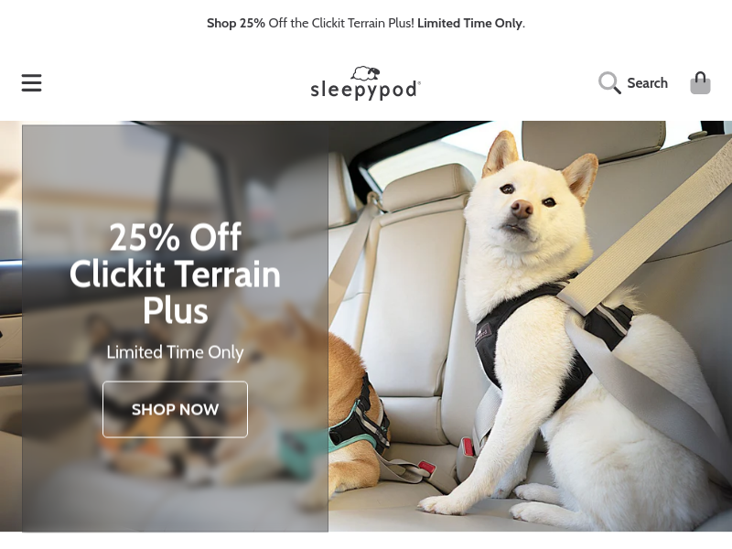
Task: Open the shopping bag cart icon
Action: pos(700,82)
